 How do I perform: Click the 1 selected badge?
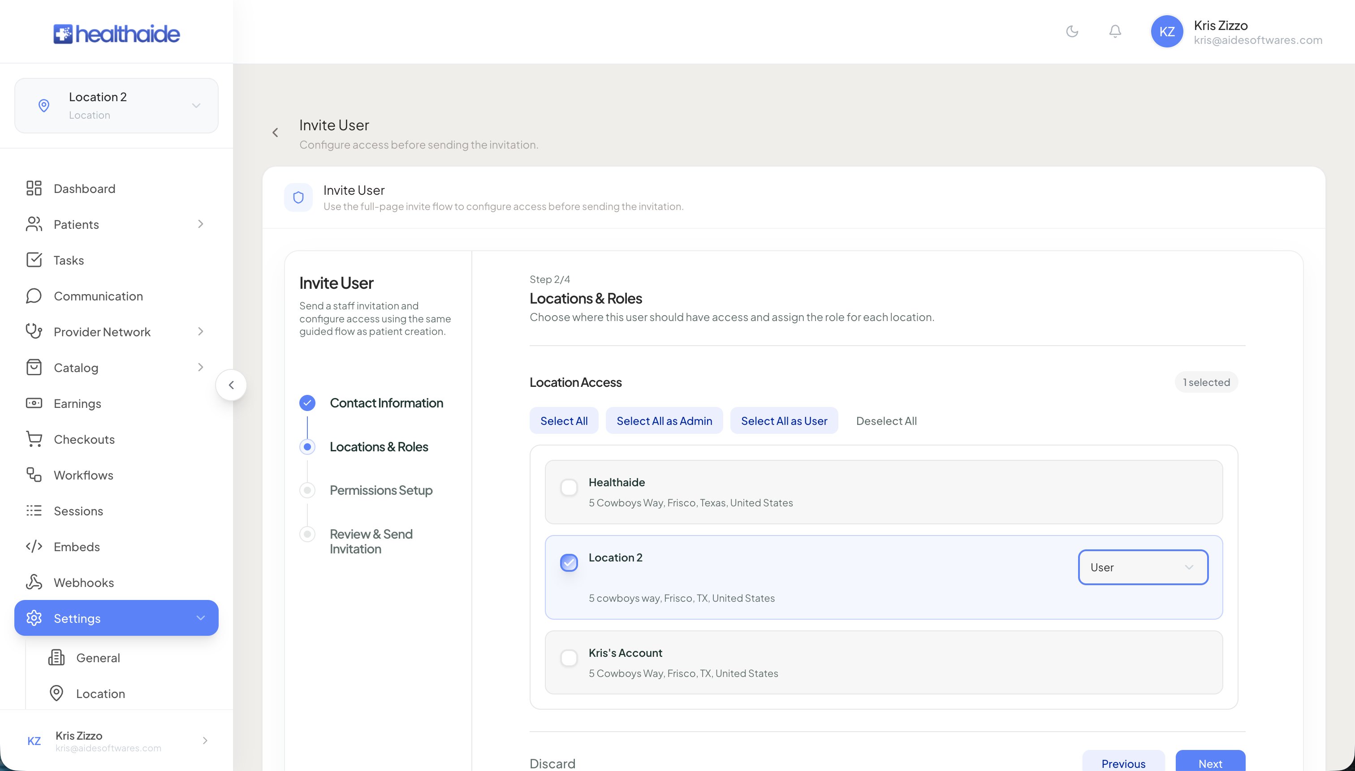(x=1206, y=382)
